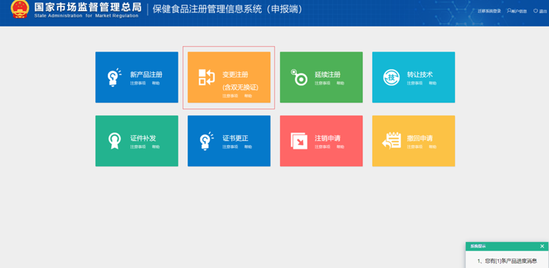Screen dimensions: 549x268
Task: Click the user profile icon beside 帐户信息
Action: point(509,11)
